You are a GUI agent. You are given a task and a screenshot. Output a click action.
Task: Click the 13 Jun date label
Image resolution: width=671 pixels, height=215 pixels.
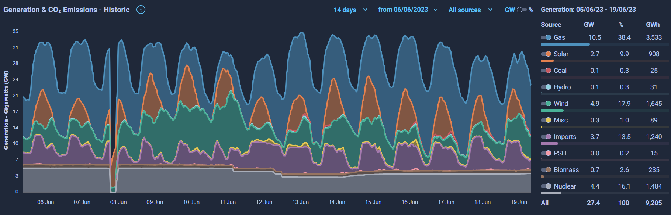click(301, 202)
